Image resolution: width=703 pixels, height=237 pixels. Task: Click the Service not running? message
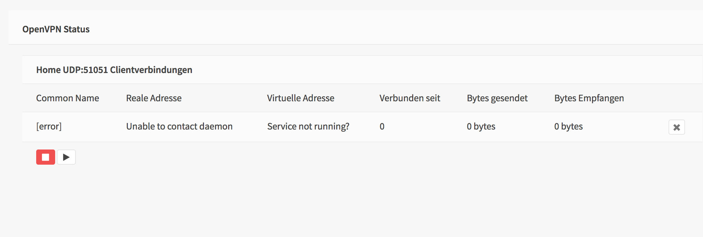pyautogui.click(x=308, y=127)
